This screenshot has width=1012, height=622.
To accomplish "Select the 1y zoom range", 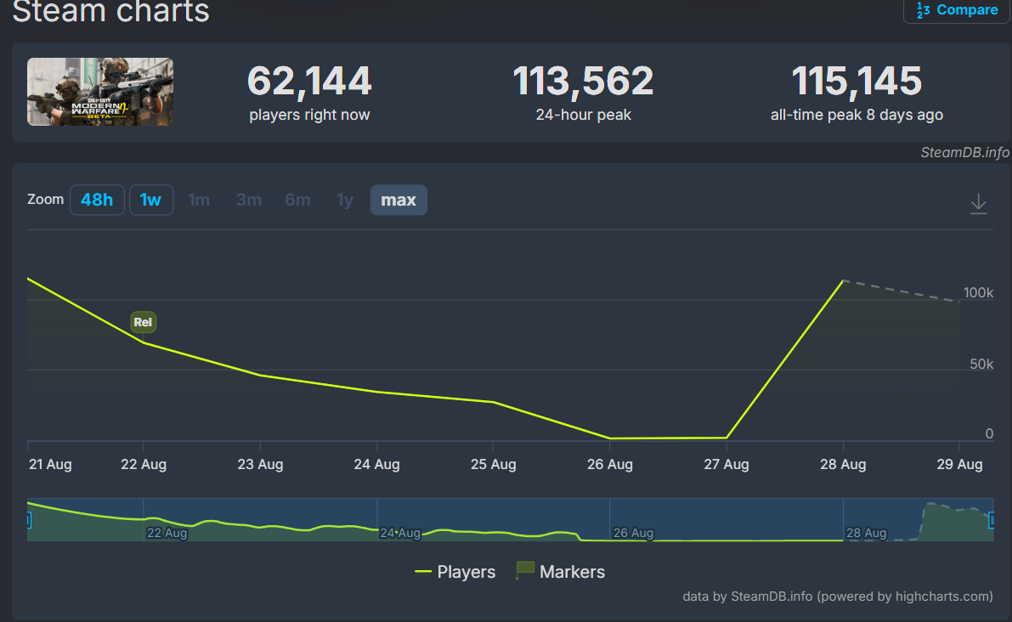I will [345, 200].
